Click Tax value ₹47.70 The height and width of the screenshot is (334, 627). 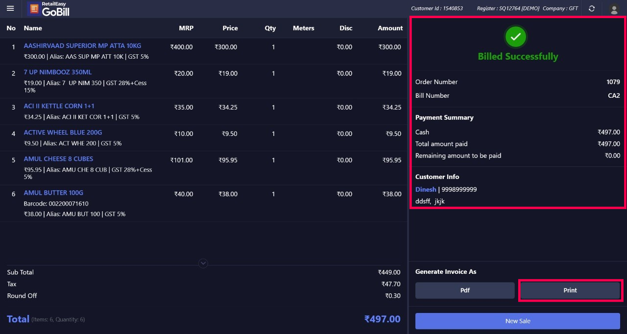[x=391, y=284]
